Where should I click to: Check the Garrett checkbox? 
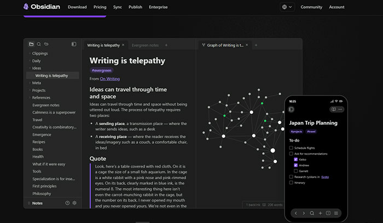(296, 171)
